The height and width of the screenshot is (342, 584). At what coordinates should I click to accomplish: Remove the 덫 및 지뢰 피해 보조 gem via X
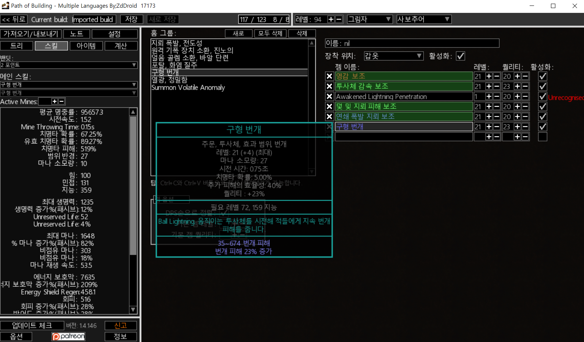click(x=329, y=106)
